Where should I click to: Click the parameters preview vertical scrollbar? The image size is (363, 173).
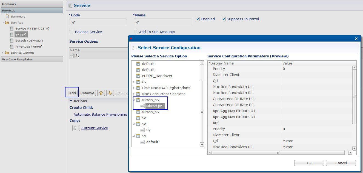click(x=354, y=108)
